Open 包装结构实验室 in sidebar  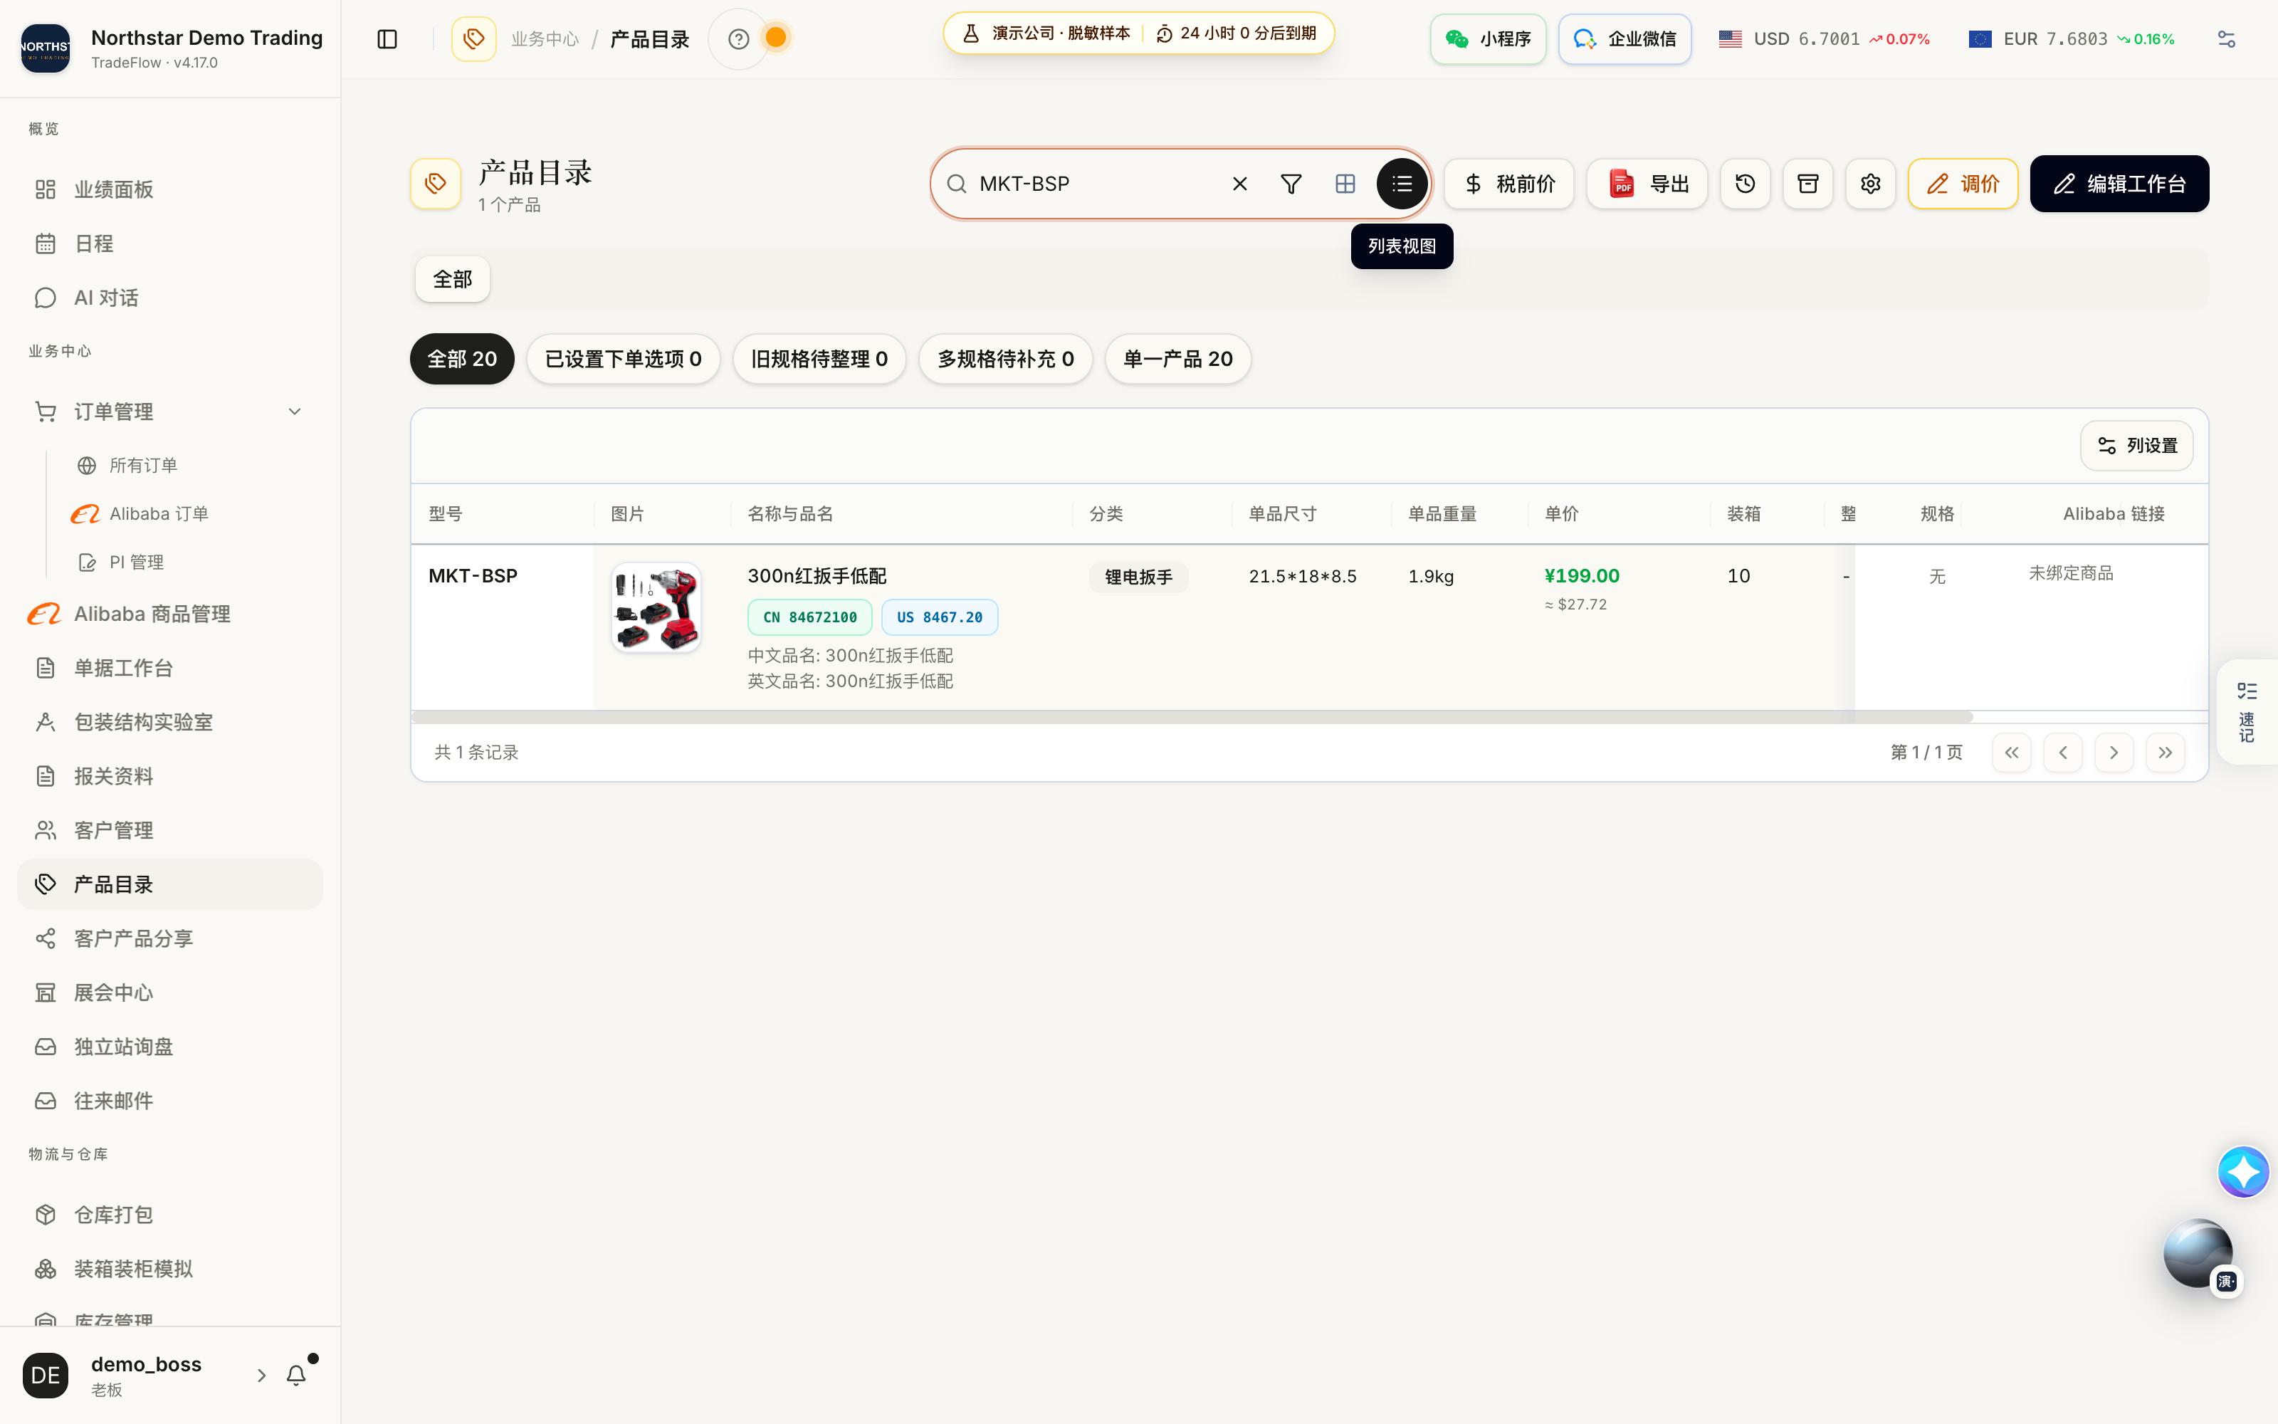169,723
